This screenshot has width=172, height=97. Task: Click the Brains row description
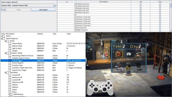(14, 92)
